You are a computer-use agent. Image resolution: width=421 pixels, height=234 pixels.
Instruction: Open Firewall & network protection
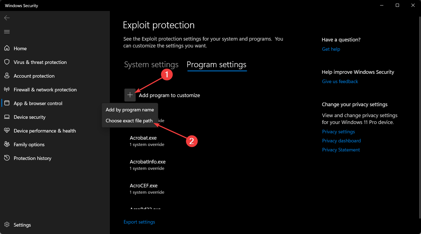[45, 90]
